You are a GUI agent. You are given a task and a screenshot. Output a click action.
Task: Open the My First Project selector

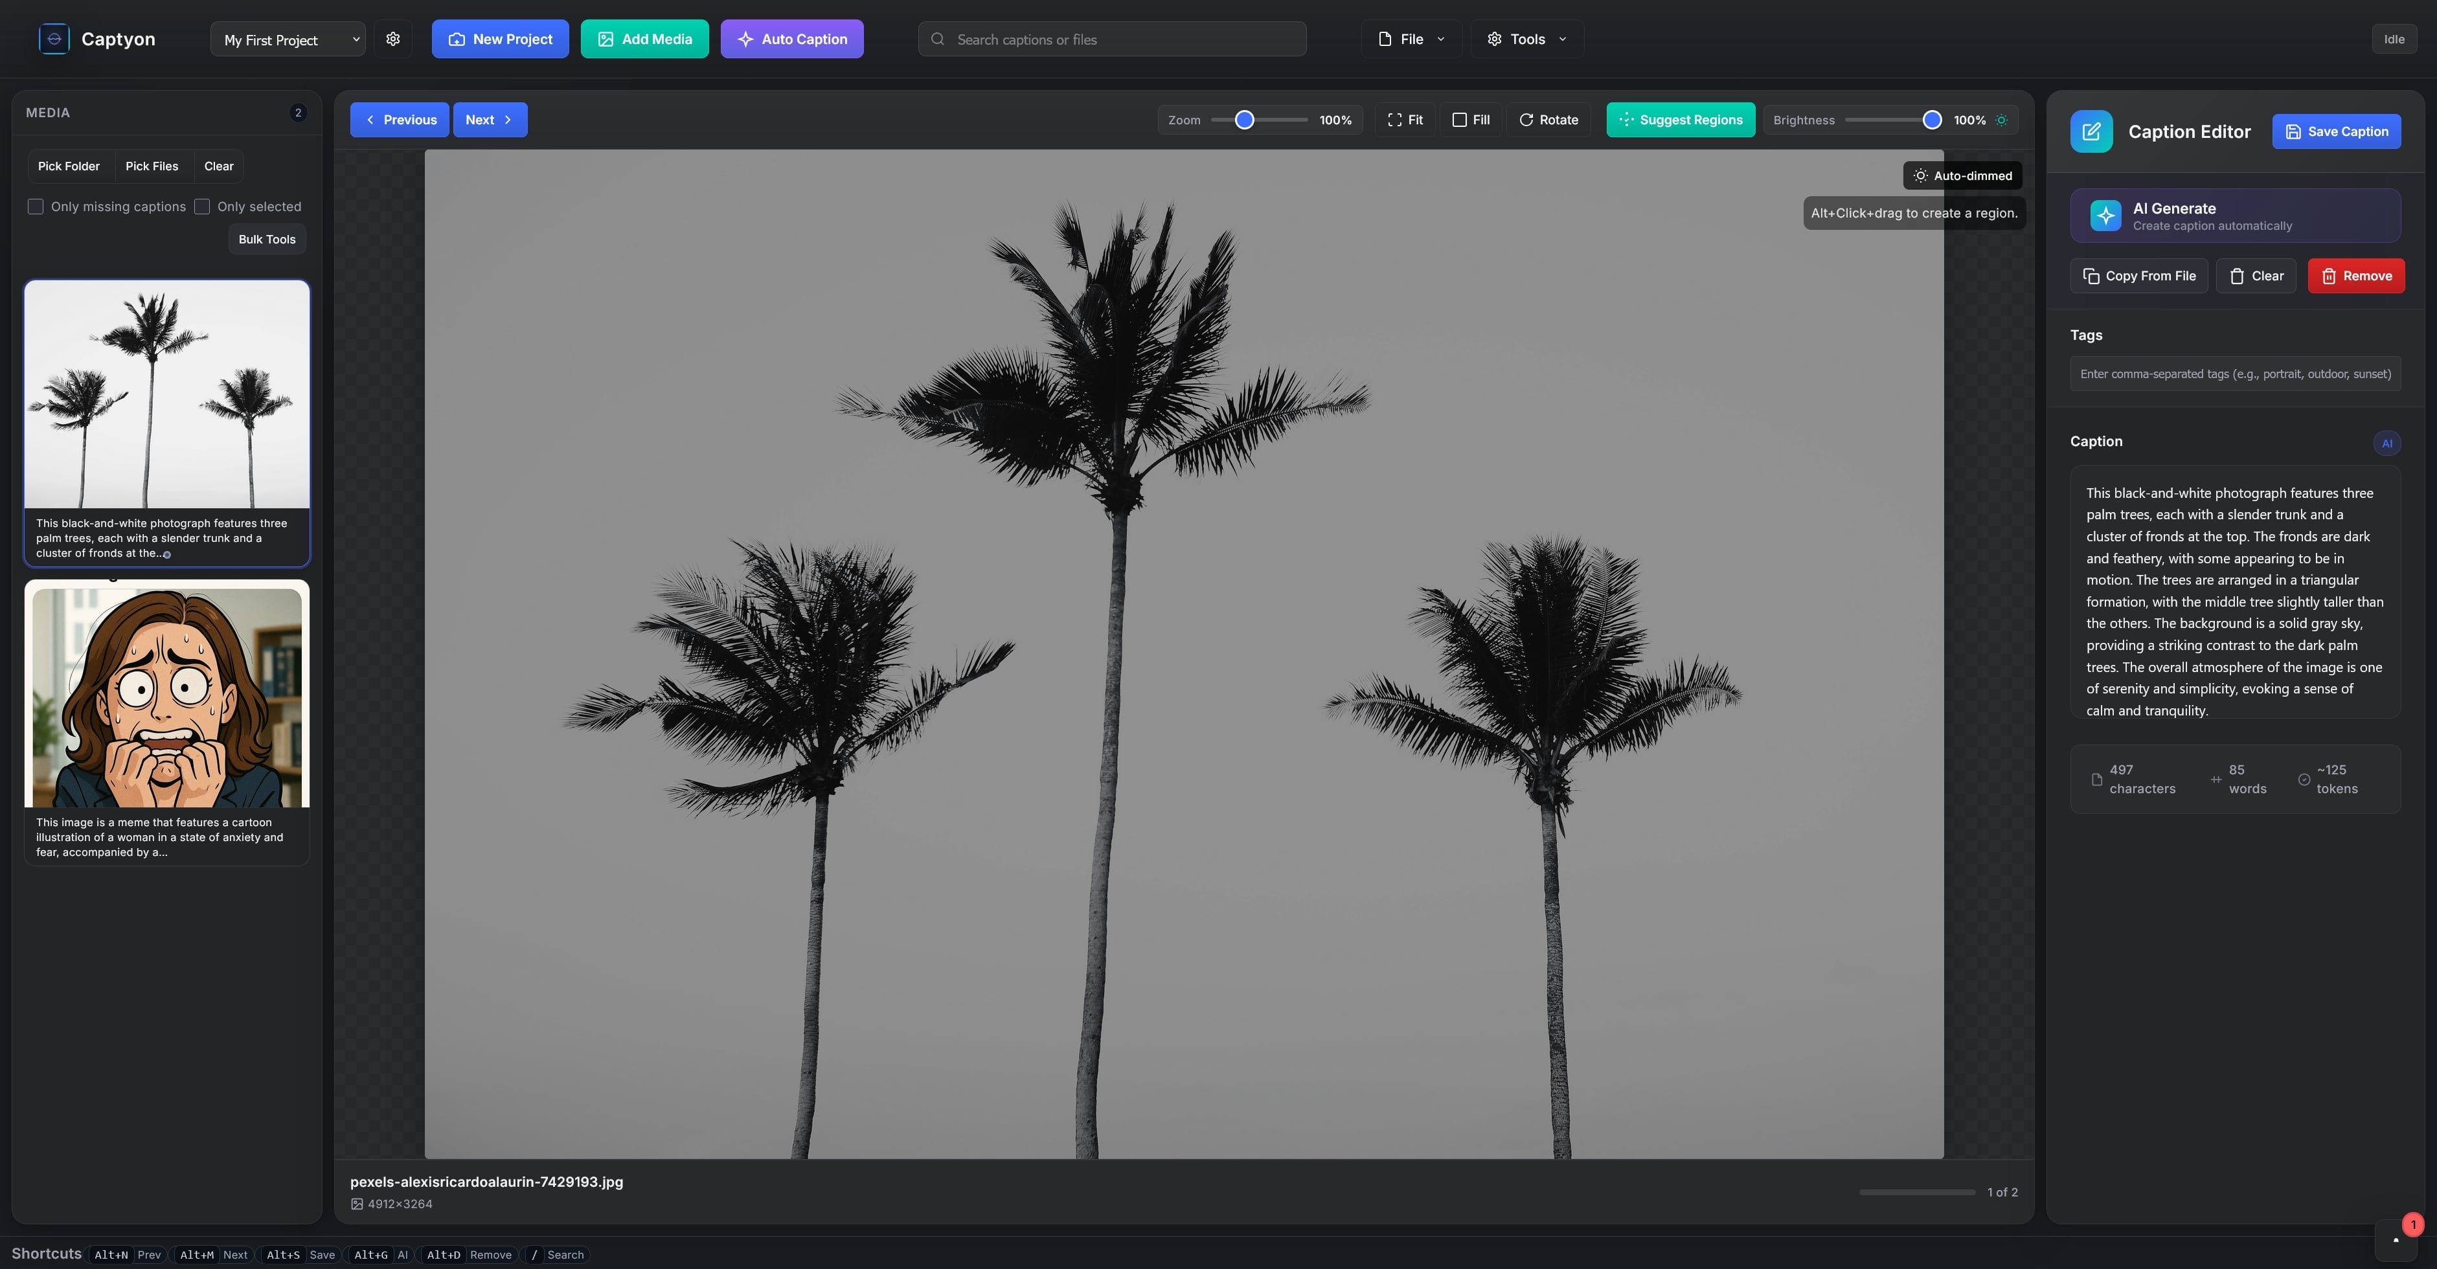[287, 39]
